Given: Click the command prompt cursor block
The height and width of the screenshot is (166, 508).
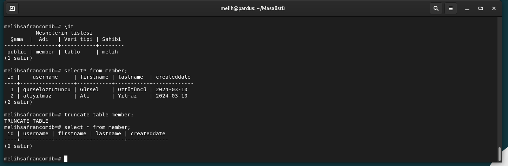Looking at the screenshot, I should (x=66, y=159).
